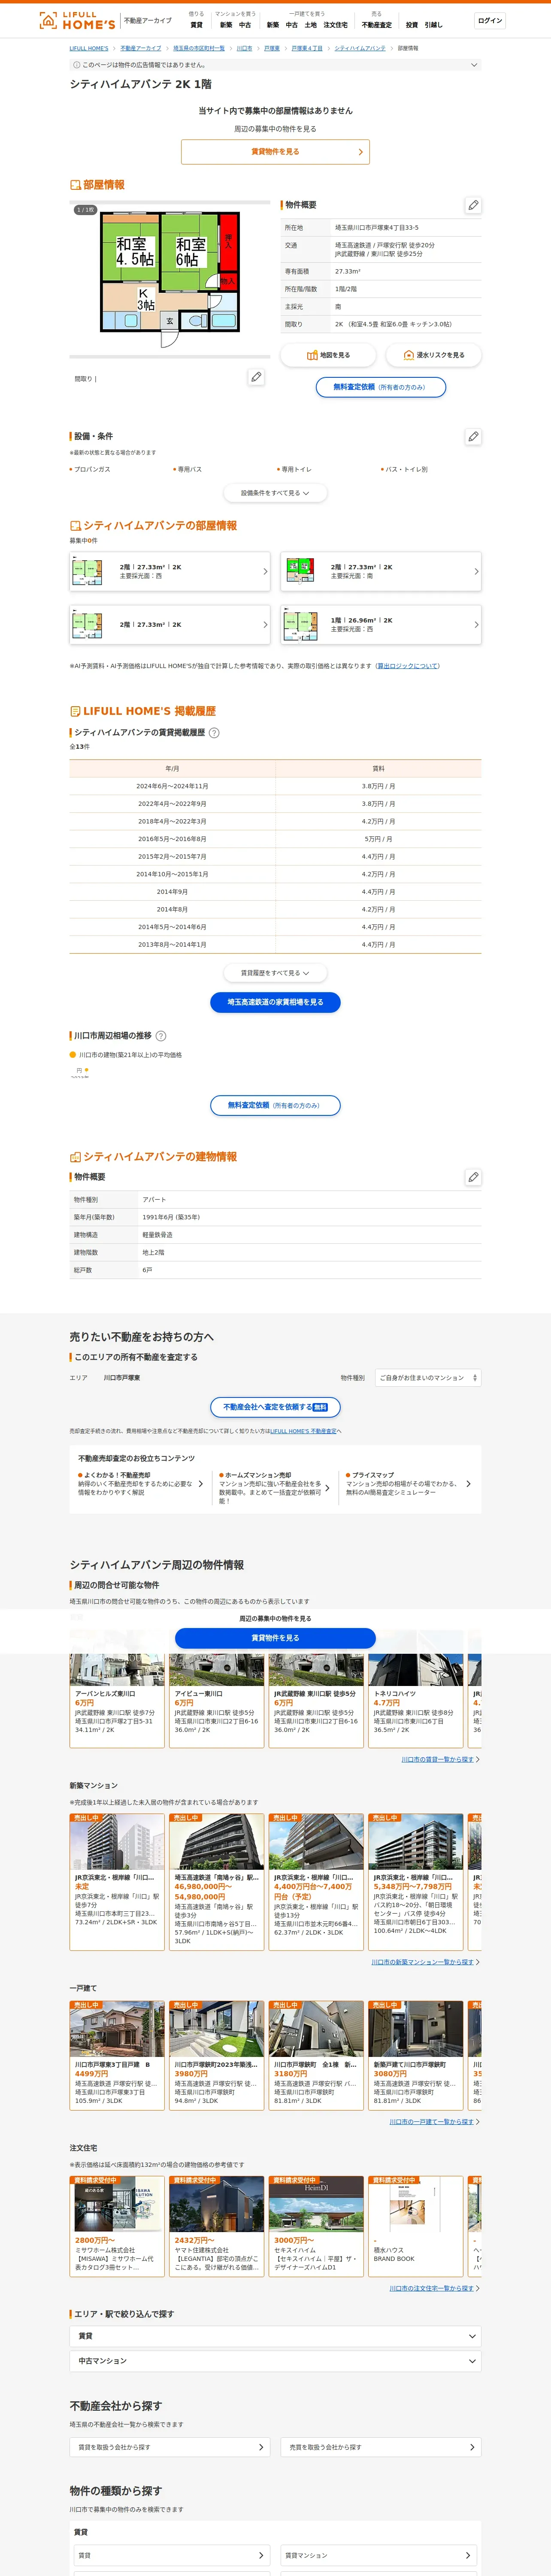
Task: Click 埼玉高速鉄道の家賃相場を見る button
Action: [275, 1002]
